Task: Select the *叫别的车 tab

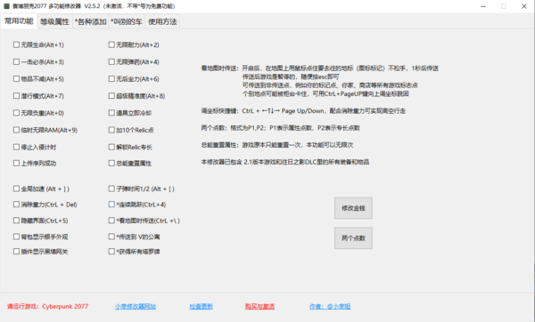Action: click(x=127, y=21)
